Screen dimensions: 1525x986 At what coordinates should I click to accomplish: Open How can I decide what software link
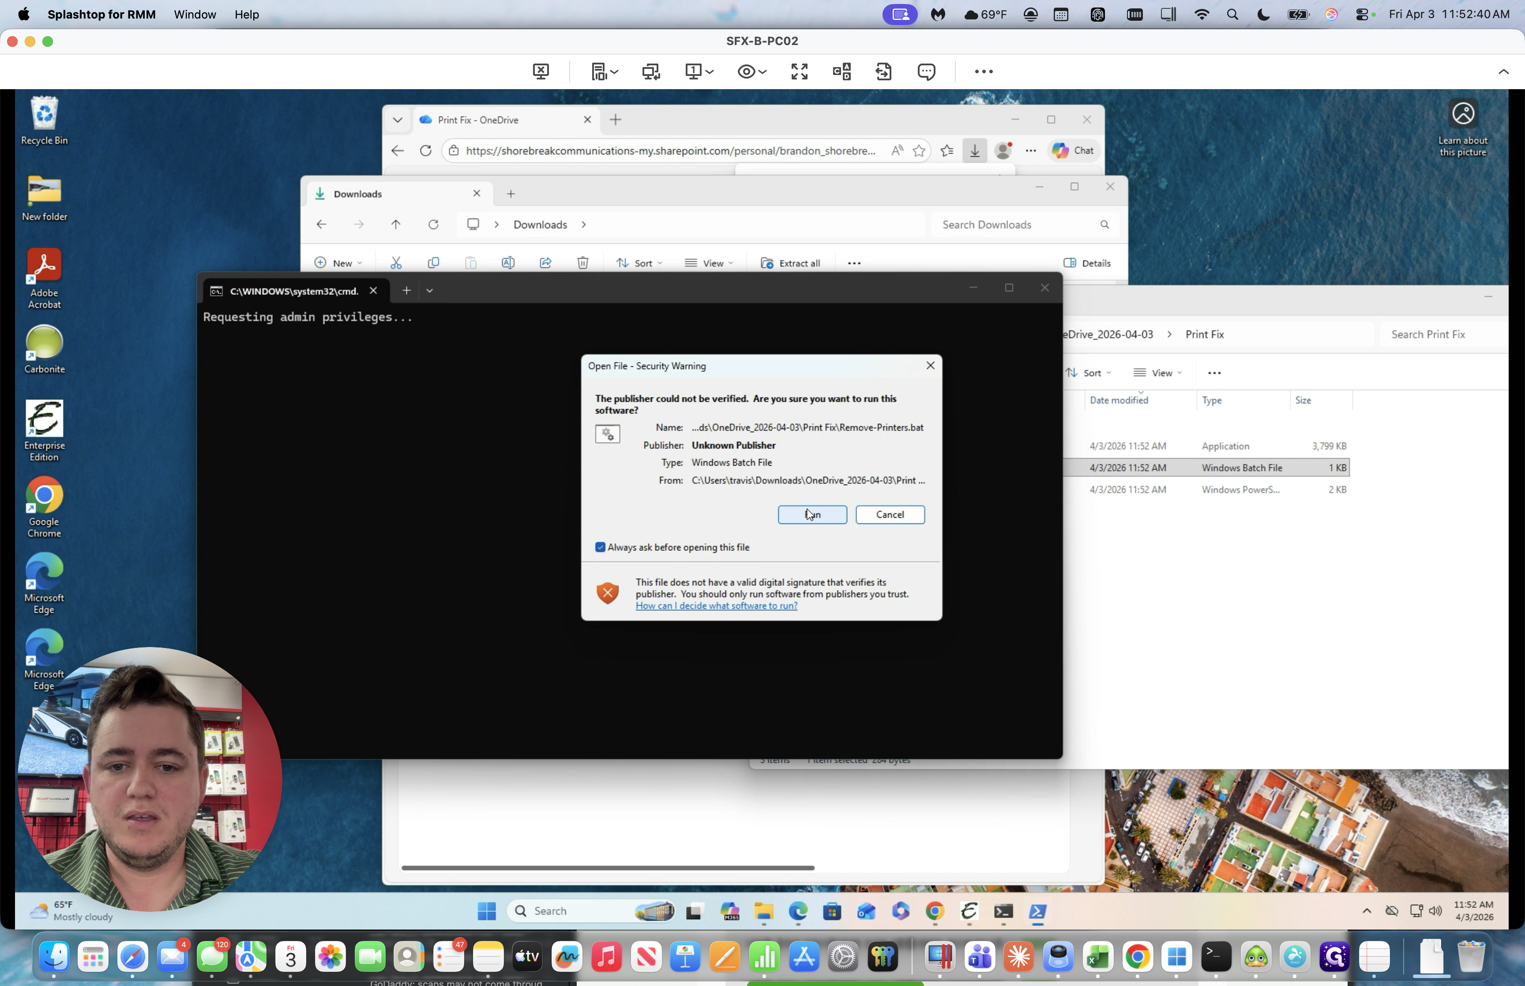pyautogui.click(x=716, y=606)
